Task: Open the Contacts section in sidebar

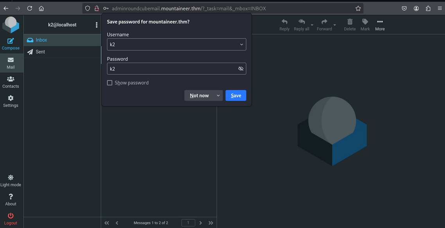Action: [11, 82]
